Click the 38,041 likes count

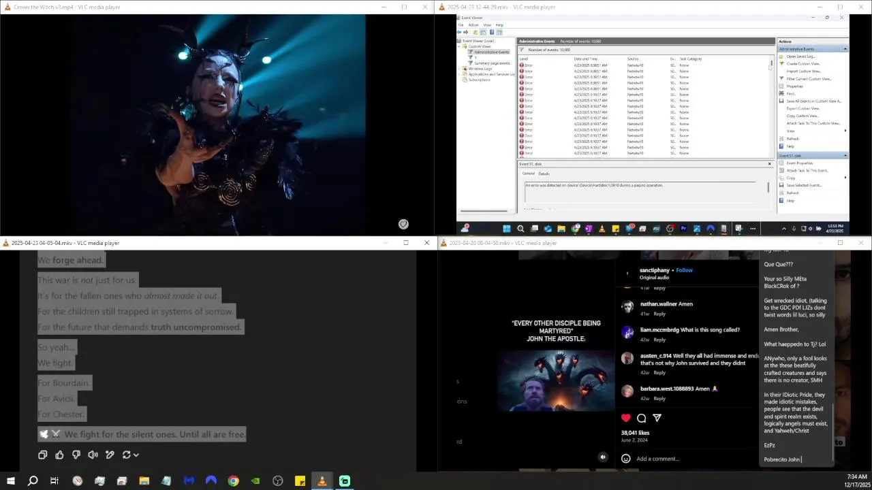635,433
